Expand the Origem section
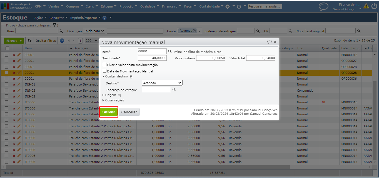The image size is (379, 178). [109, 95]
